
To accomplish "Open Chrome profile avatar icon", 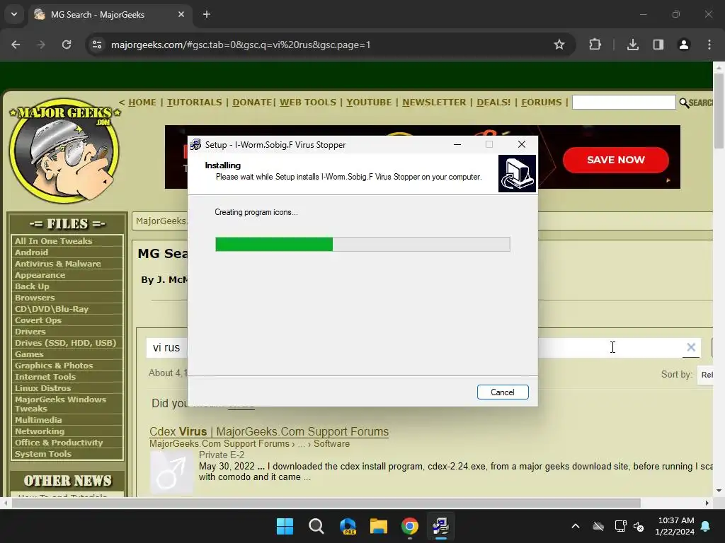I will (x=684, y=45).
